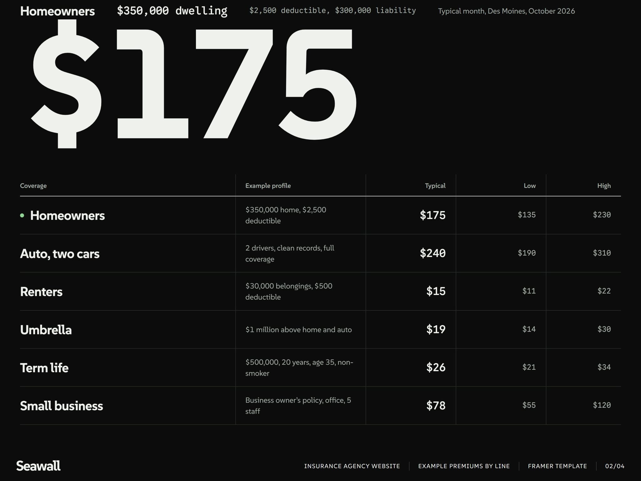Open the Renters coverage row
The height and width of the screenshot is (481, 641).
click(x=320, y=292)
